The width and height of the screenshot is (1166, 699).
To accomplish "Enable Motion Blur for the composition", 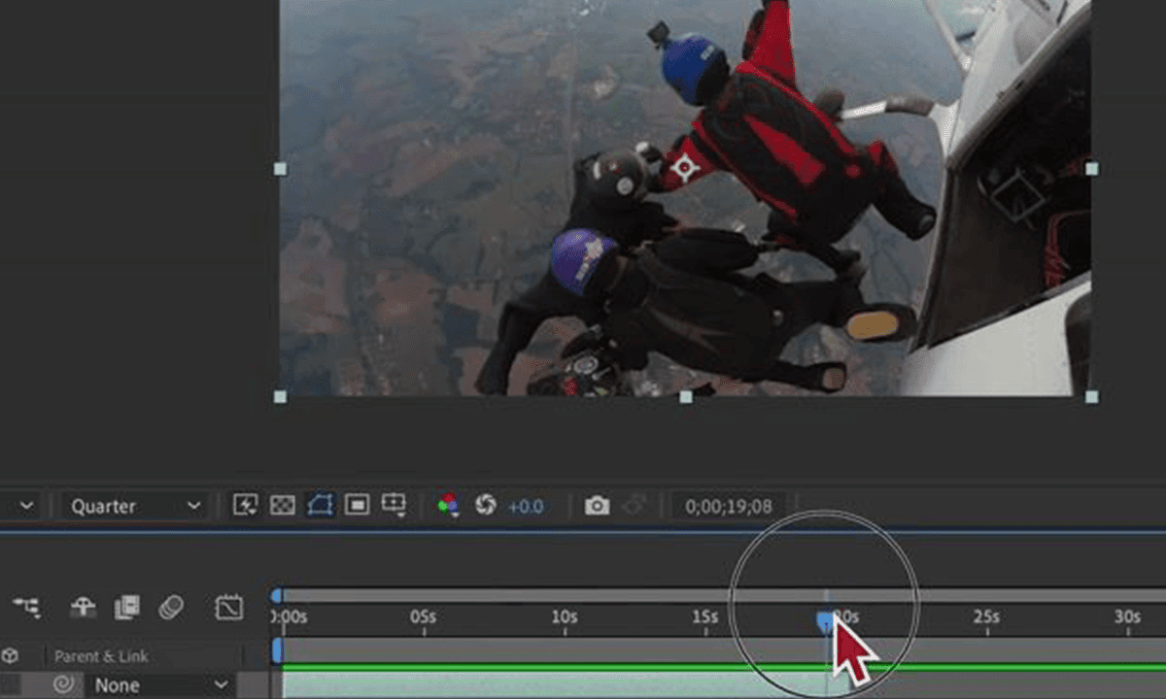I will pos(170,607).
